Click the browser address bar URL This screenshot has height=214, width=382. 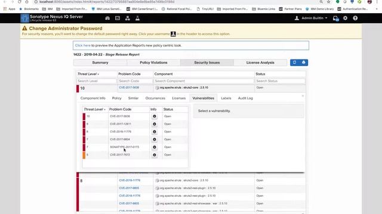[x=107, y=2]
